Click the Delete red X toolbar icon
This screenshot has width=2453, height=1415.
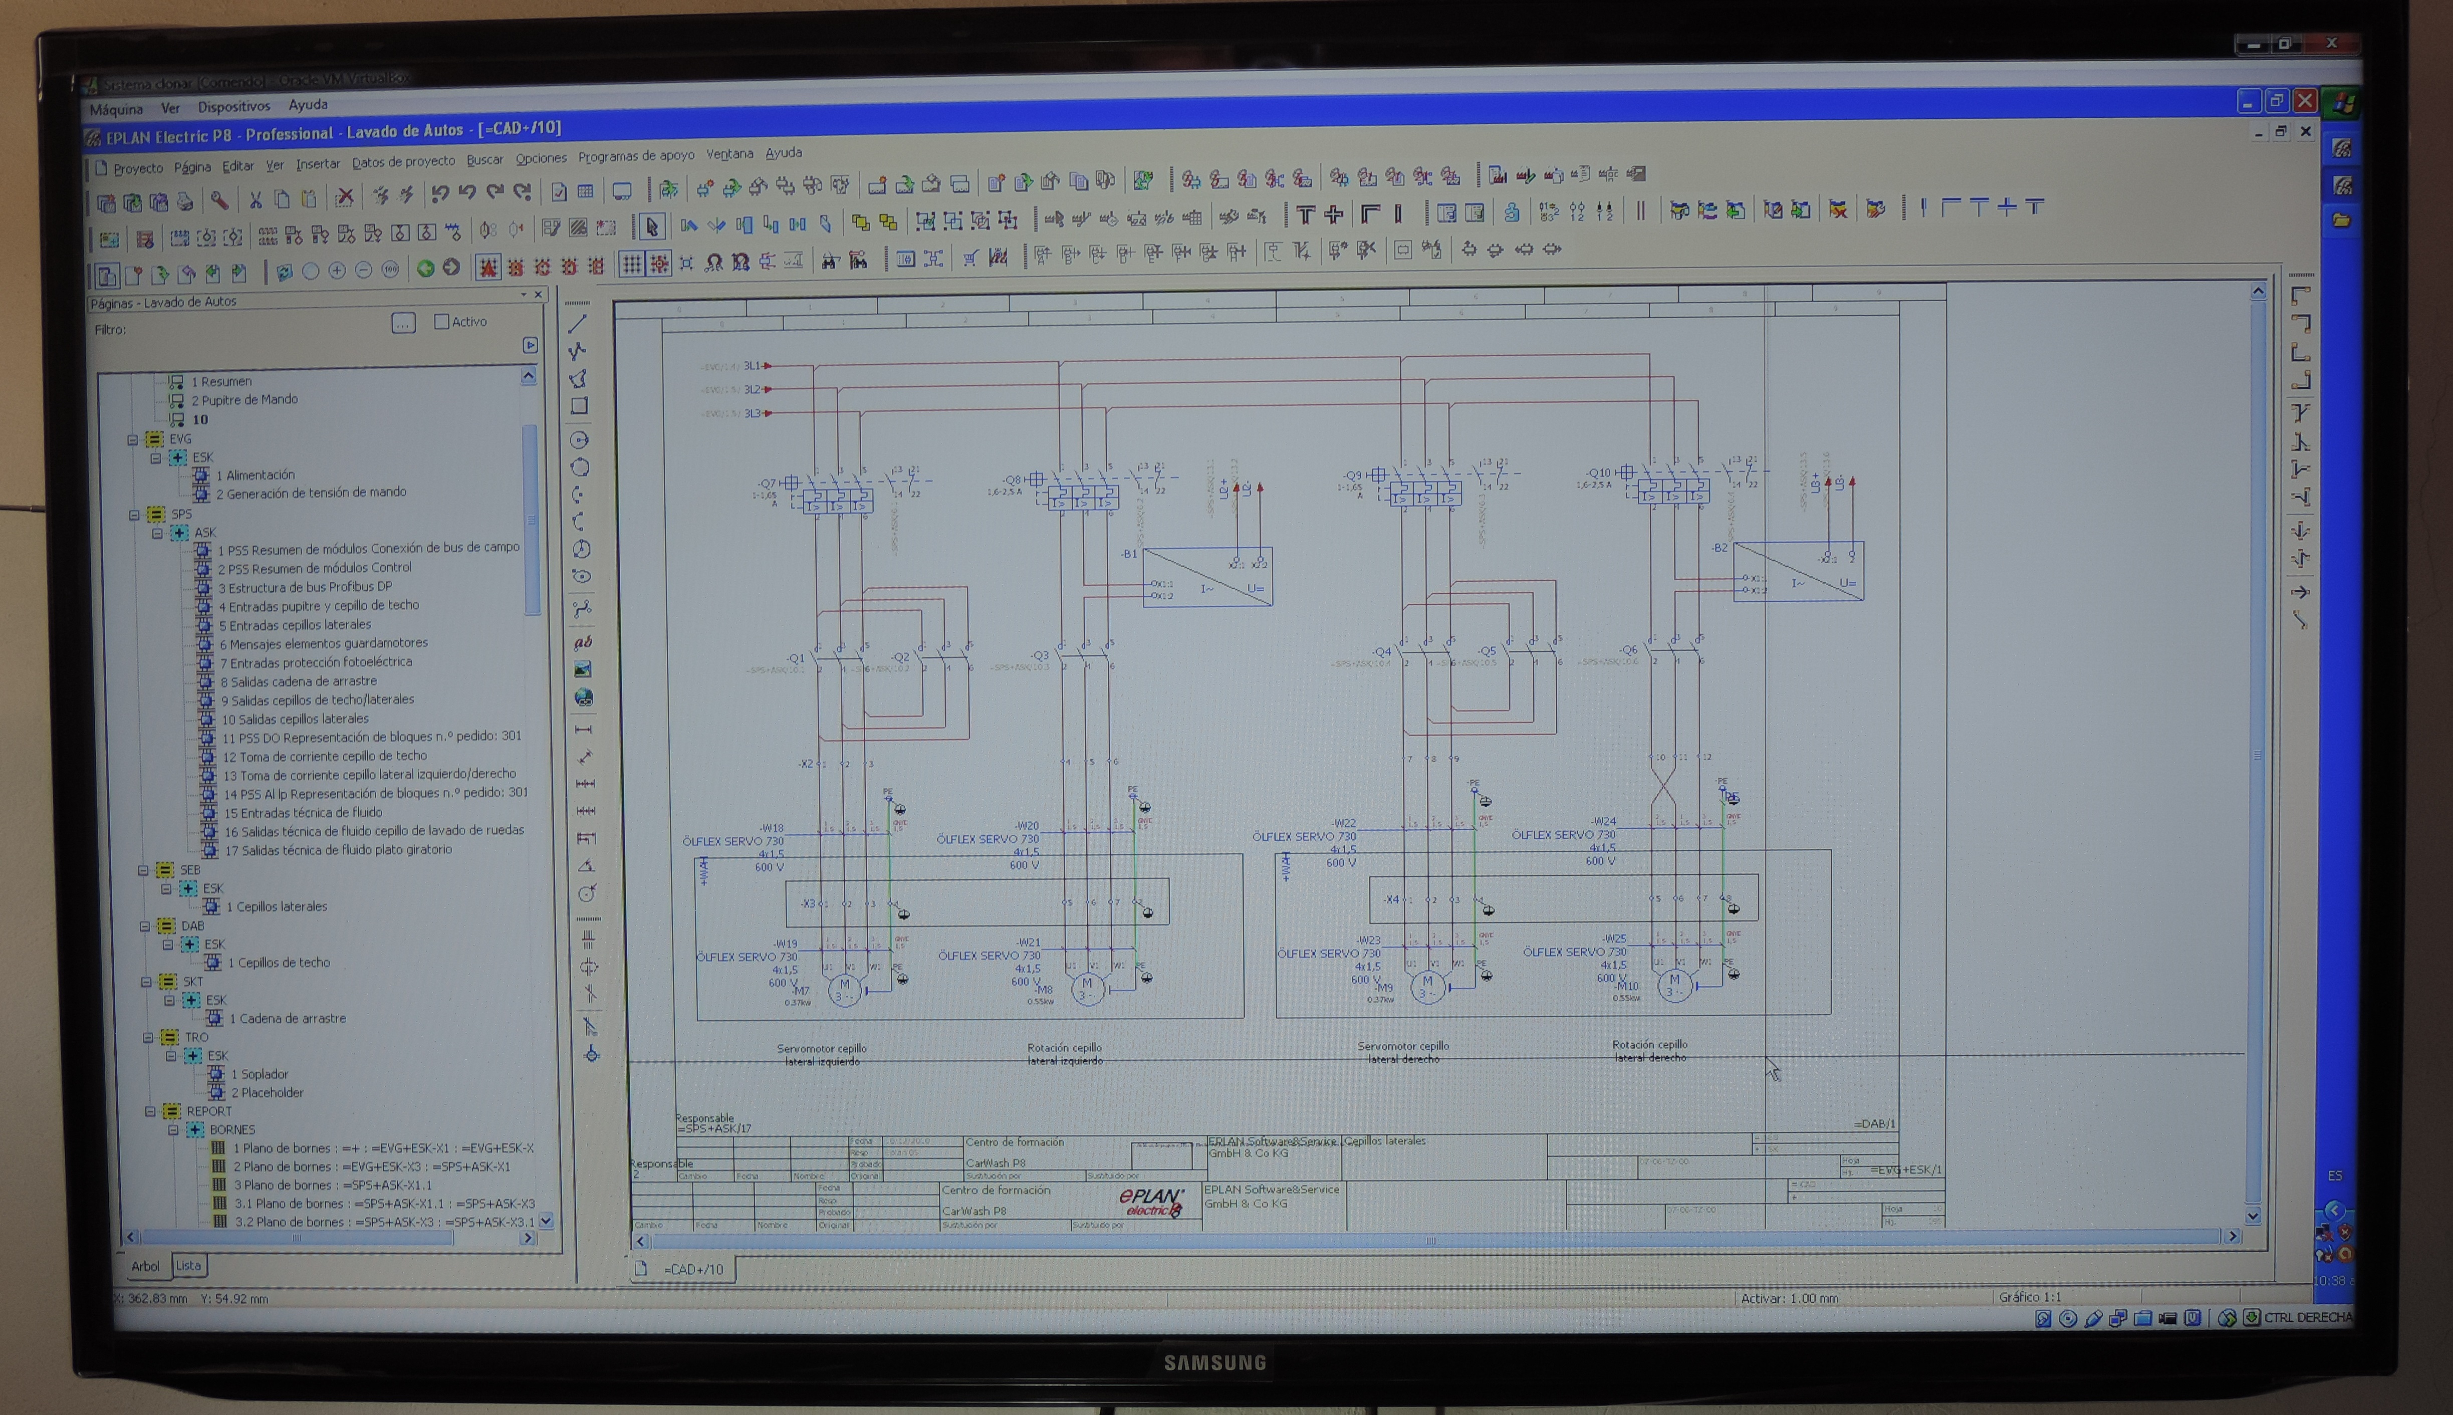pyautogui.click(x=344, y=198)
